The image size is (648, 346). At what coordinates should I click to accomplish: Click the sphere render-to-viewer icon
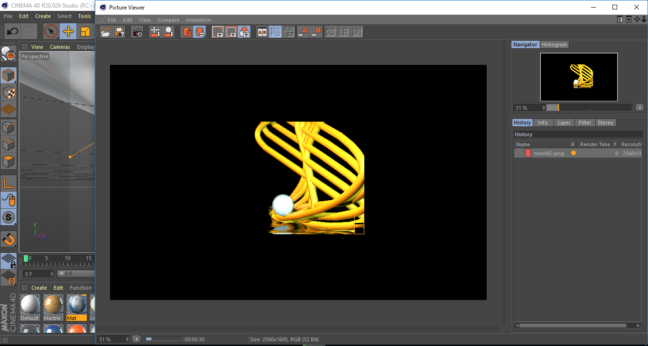(x=168, y=32)
